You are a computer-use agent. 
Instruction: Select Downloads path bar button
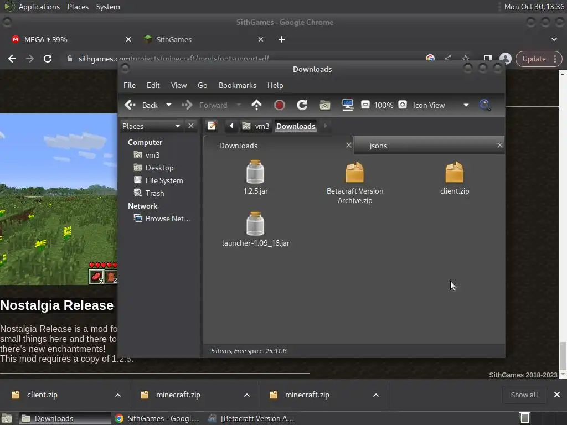pos(296,126)
